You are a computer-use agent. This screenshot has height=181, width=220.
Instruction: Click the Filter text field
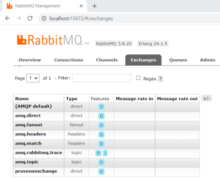coord(102,78)
